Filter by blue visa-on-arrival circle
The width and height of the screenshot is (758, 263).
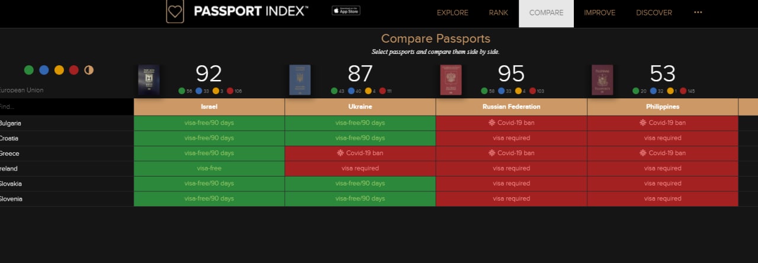[x=44, y=70]
